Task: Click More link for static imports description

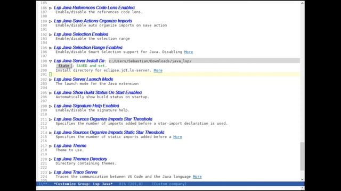Action: (x=177, y=137)
